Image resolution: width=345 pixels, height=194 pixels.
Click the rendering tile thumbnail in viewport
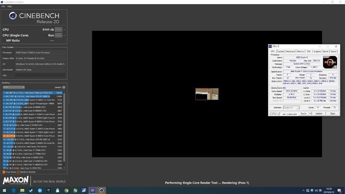(207, 94)
